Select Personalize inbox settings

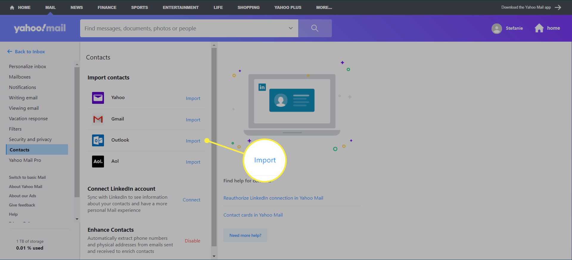(27, 67)
